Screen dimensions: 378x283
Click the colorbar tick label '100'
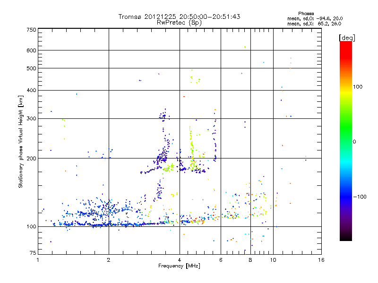click(358, 87)
